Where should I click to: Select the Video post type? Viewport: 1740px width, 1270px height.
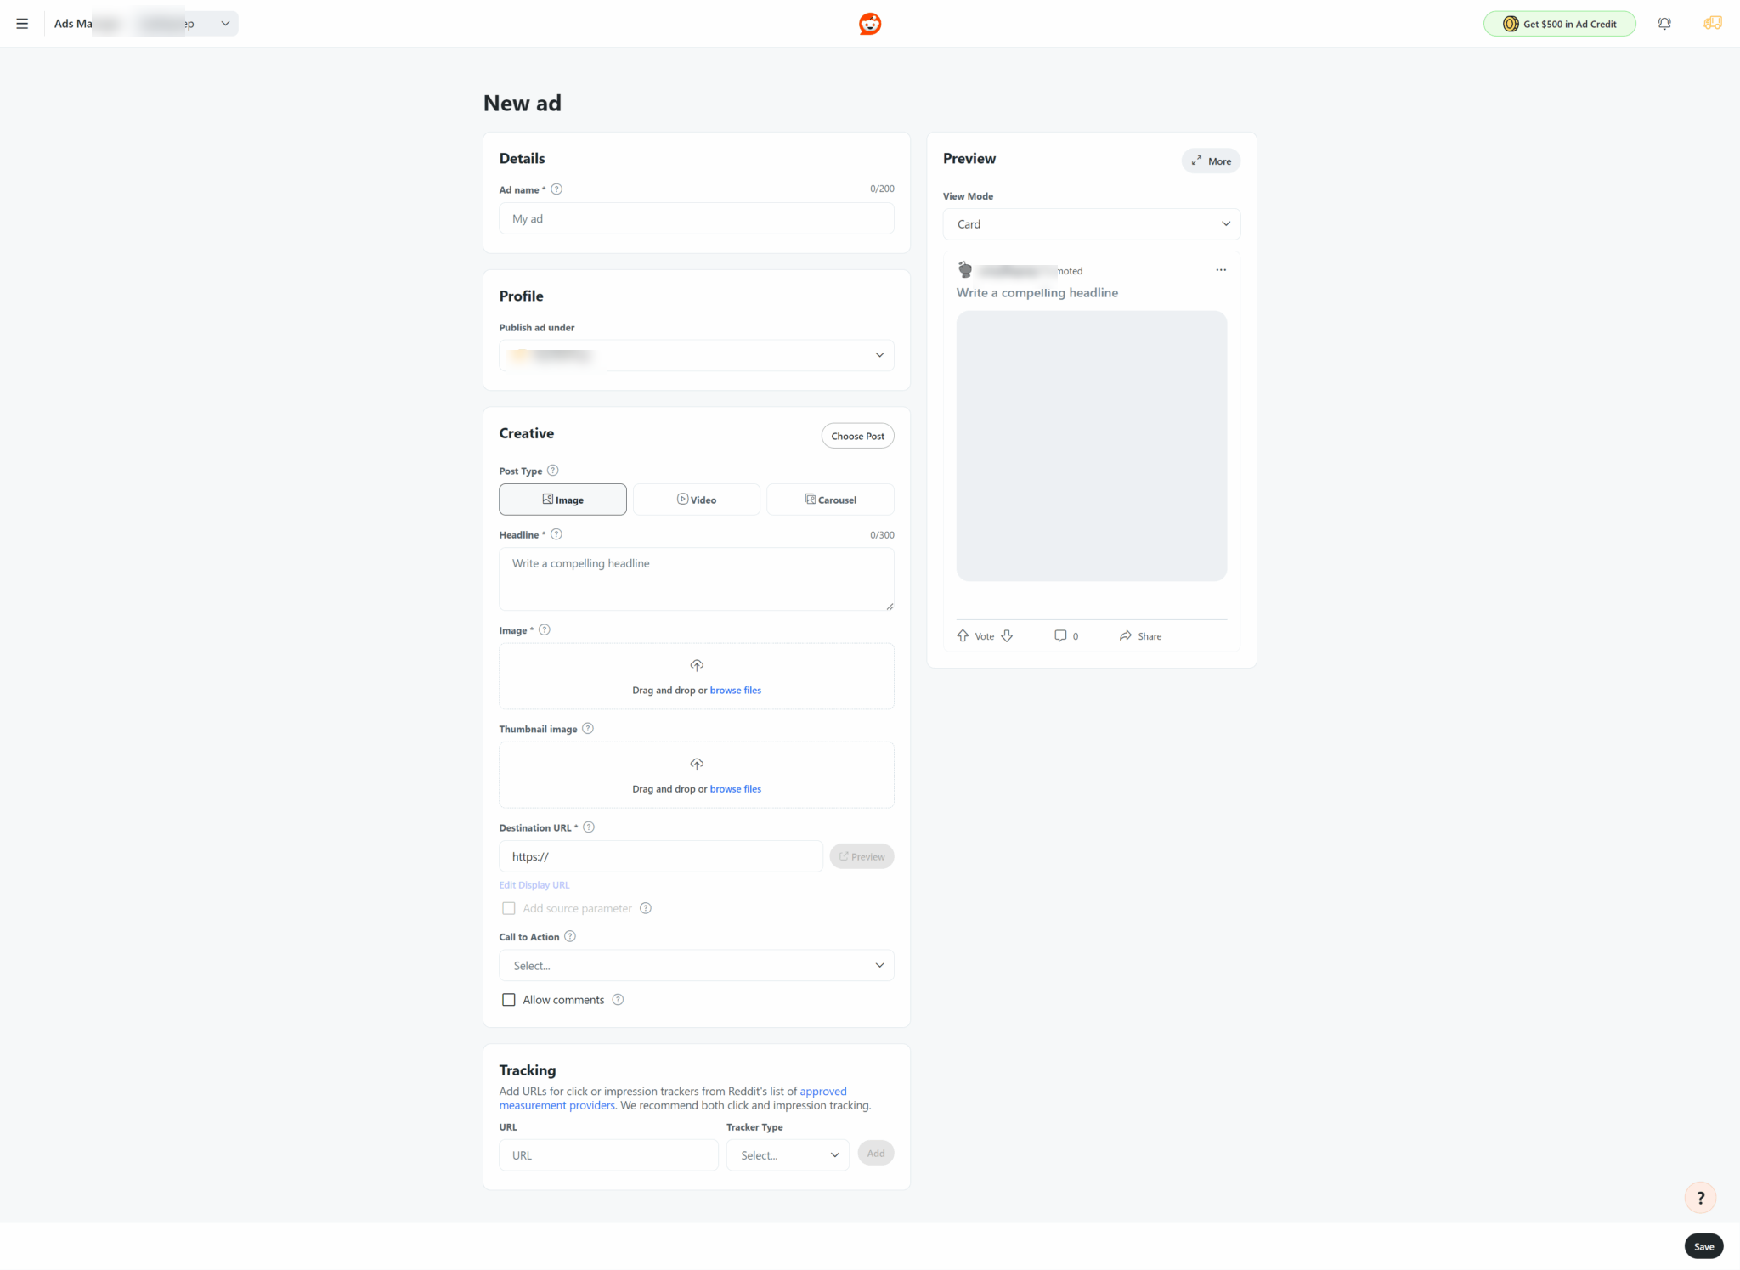pyautogui.click(x=696, y=500)
